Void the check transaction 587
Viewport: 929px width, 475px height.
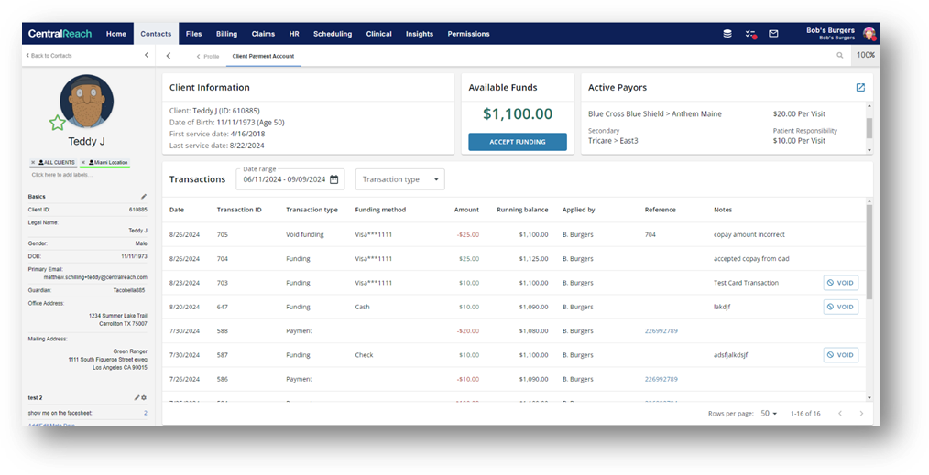coord(841,355)
